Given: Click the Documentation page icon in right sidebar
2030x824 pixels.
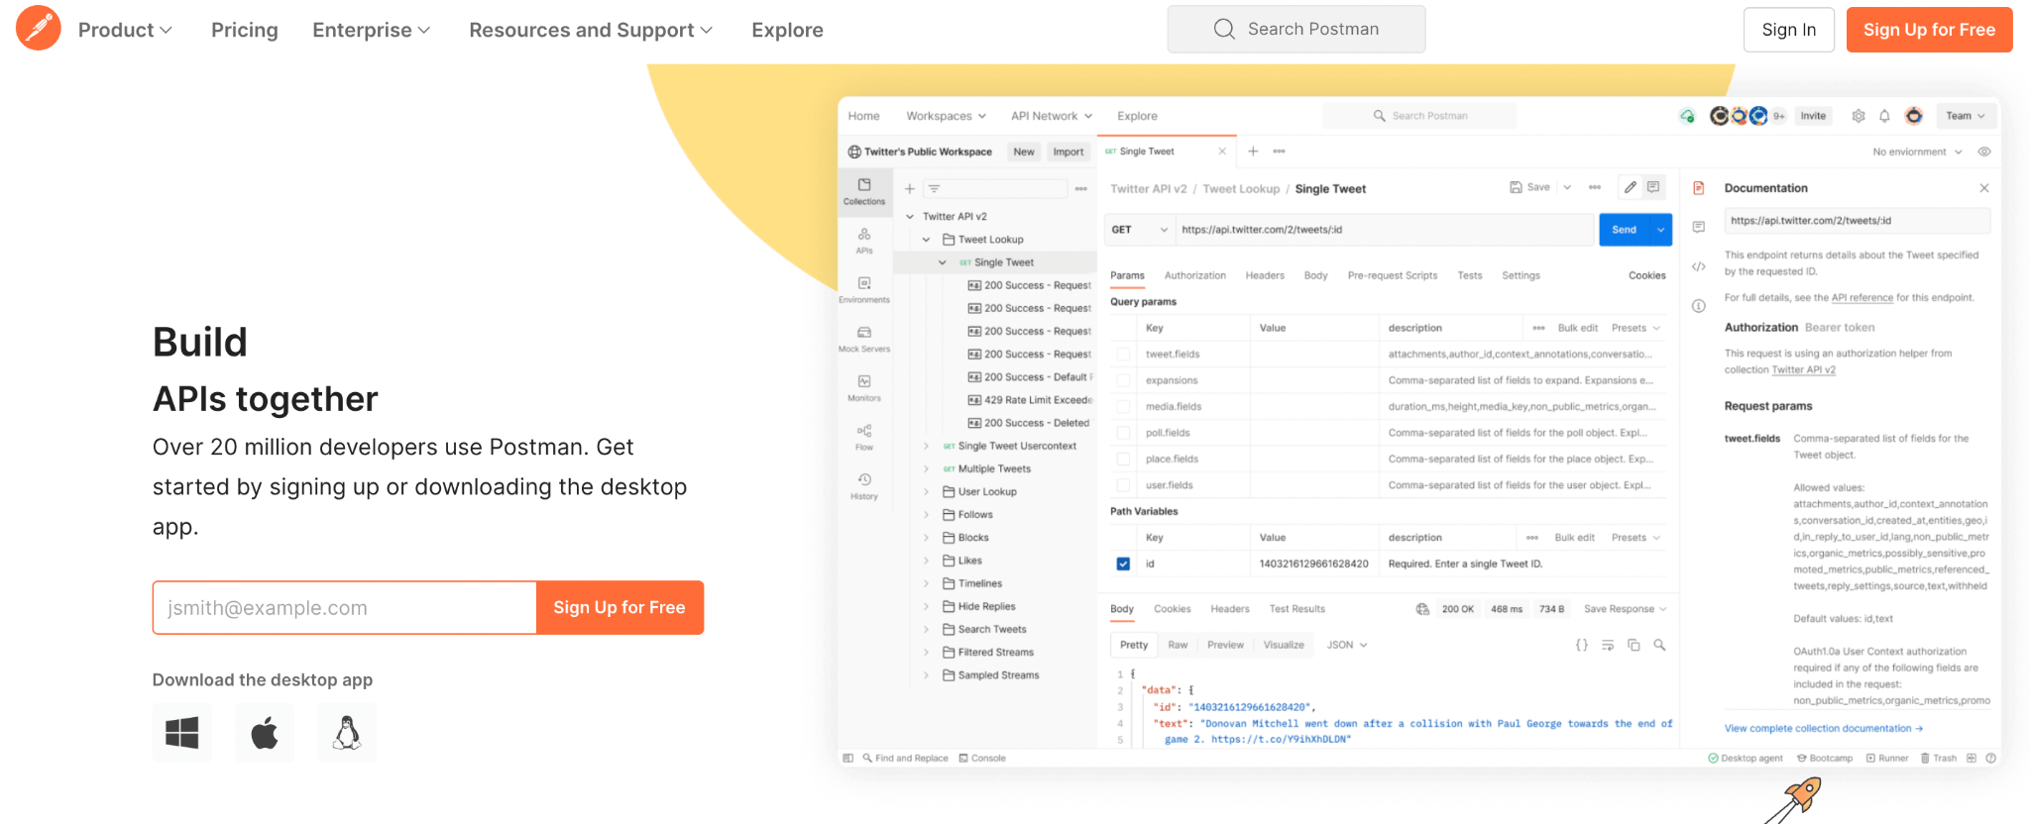Looking at the screenshot, I should tap(1698, 188).
